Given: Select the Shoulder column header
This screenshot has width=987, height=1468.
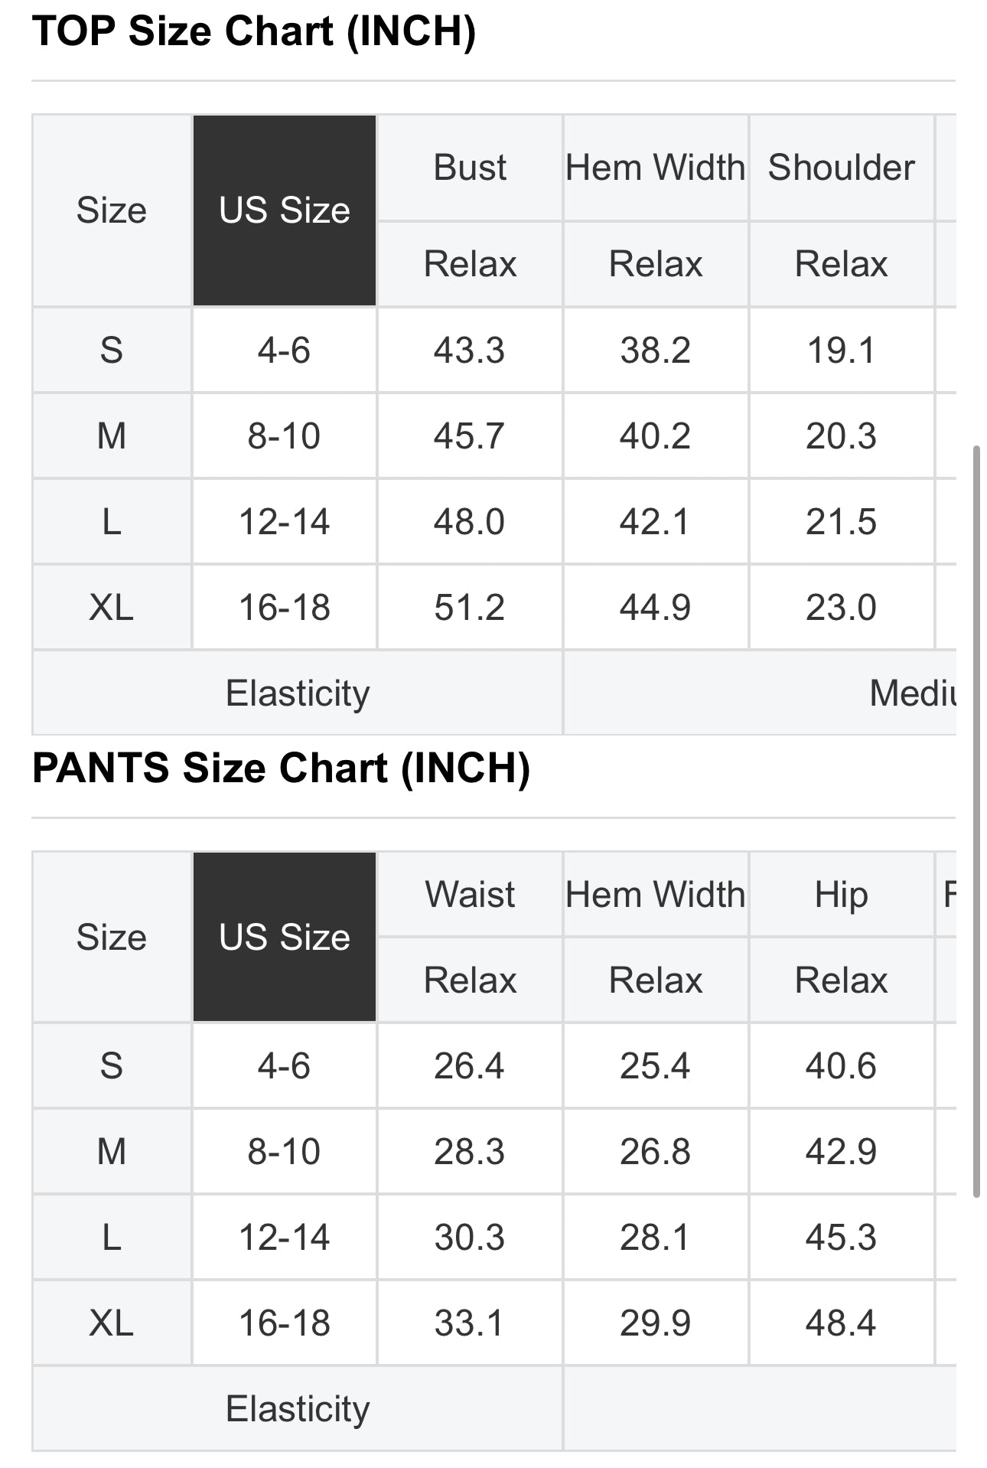Looking at the screenshot, I should click(x=841, y=168).
